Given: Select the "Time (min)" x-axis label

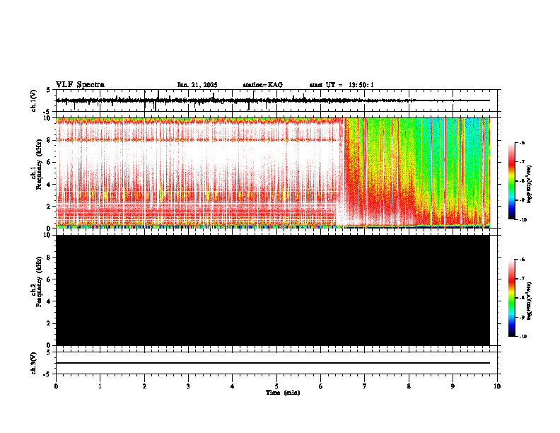Looking at the screenshot, I should [283, 393].
